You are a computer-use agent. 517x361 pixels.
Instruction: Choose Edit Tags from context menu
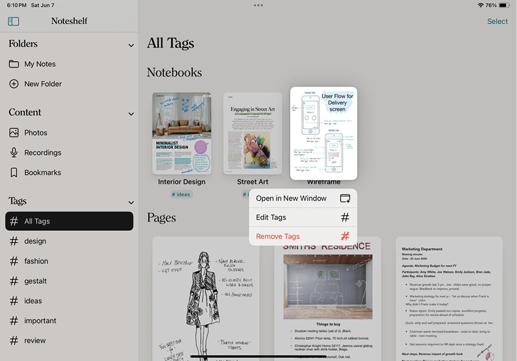(x=302, y=218)
